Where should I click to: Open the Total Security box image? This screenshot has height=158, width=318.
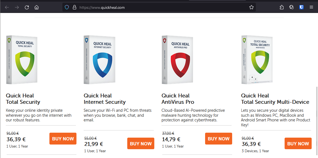[x=22, y=60]
